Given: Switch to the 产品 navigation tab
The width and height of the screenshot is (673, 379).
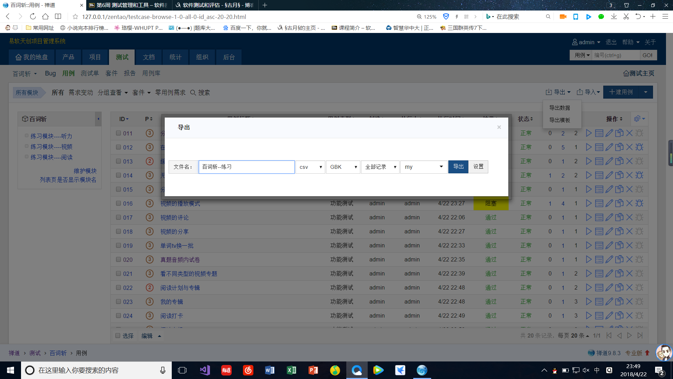Looking at the screenshot, I should tap(68, 57).
